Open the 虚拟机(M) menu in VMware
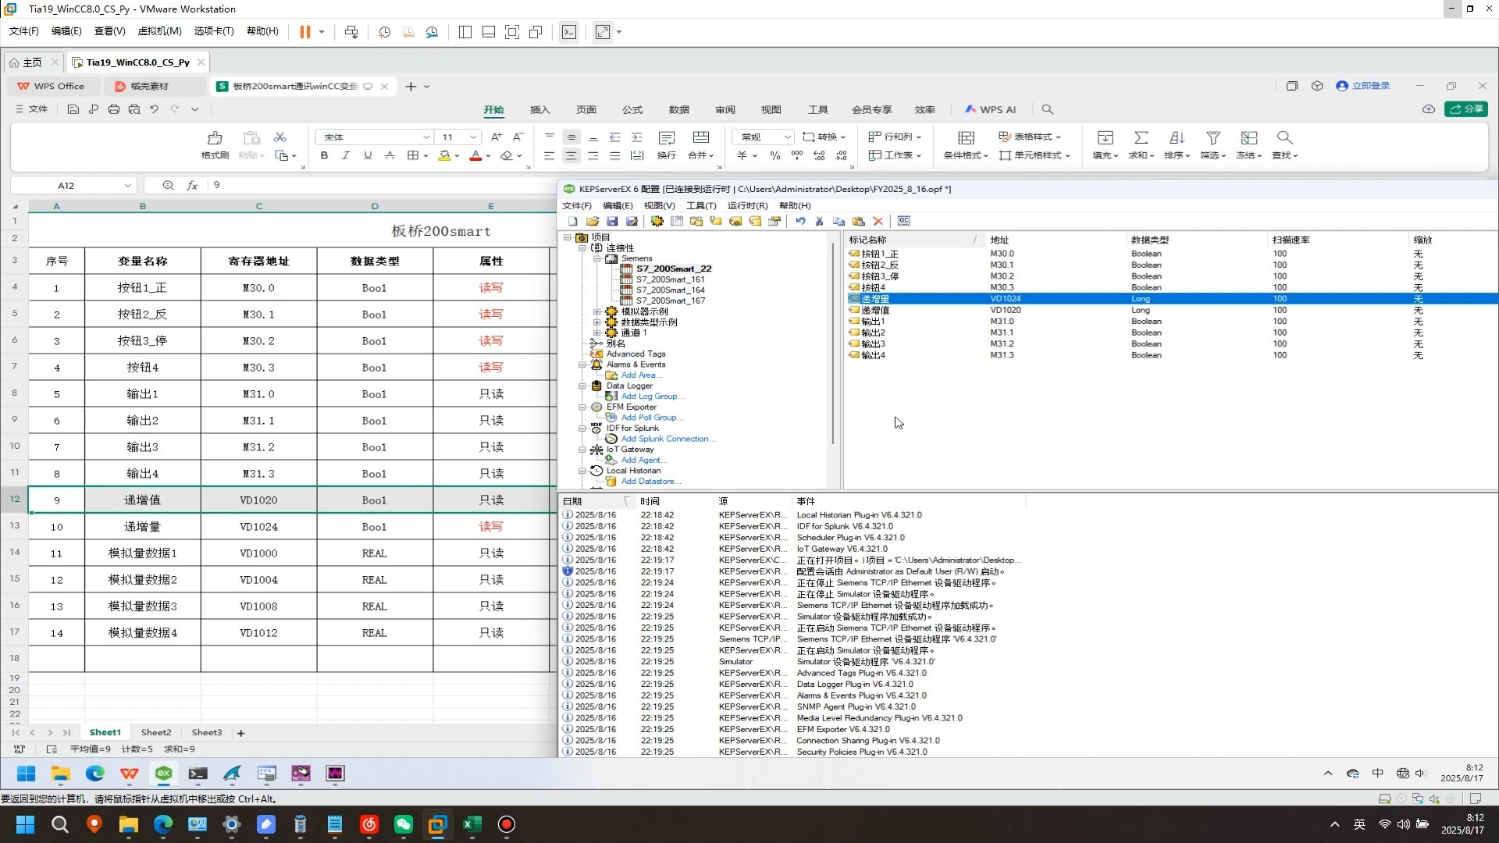 (x=159, y=31)
